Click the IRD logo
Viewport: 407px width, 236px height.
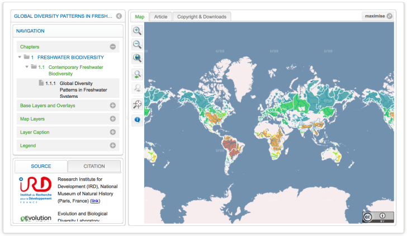pos(36,190)
